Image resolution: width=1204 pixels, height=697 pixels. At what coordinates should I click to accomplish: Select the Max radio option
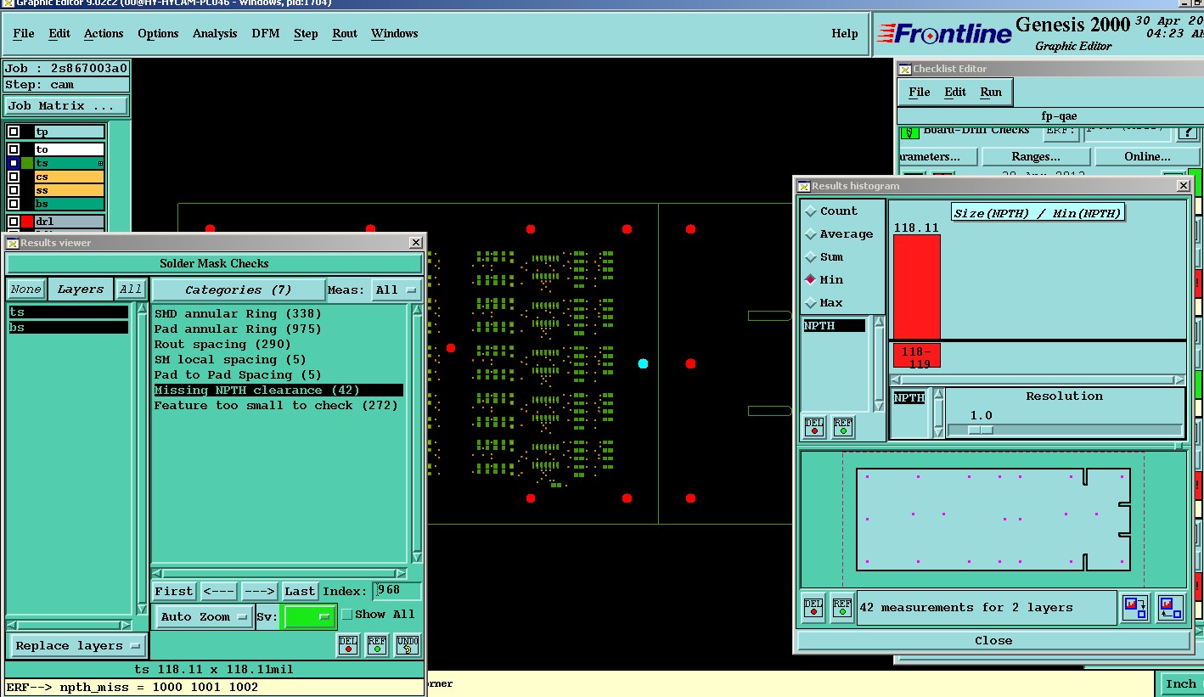point(810,303)
